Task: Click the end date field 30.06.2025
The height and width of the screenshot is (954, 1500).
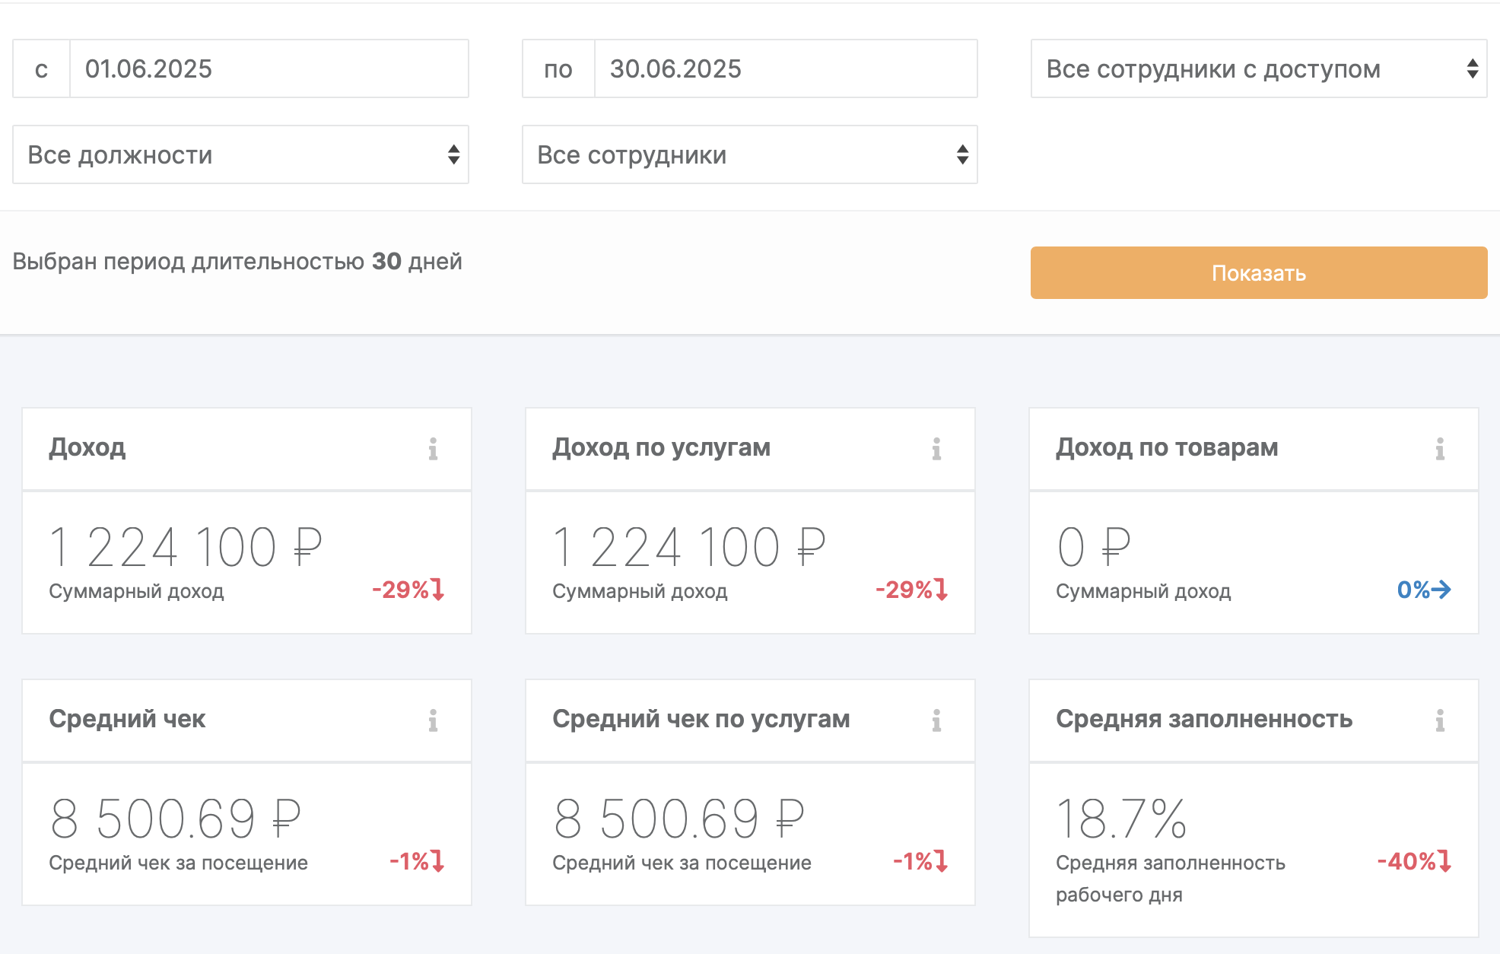Action: tap(786, 68)
